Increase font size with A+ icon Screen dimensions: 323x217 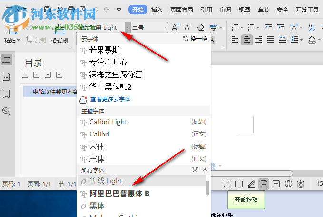176,27
